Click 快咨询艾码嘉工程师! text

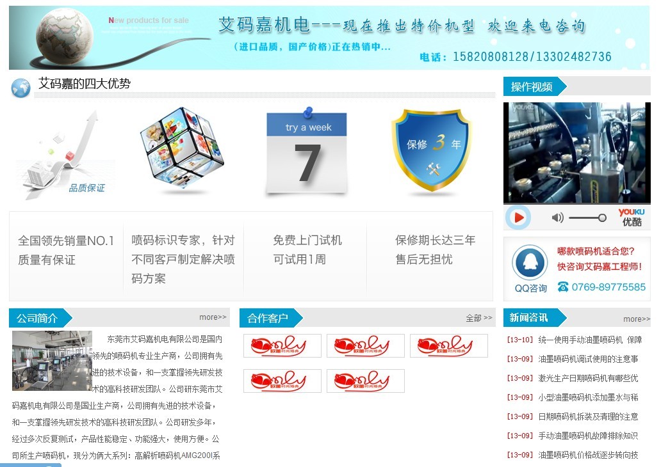[600, 267]
